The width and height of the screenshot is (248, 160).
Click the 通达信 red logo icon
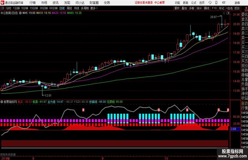2,3
